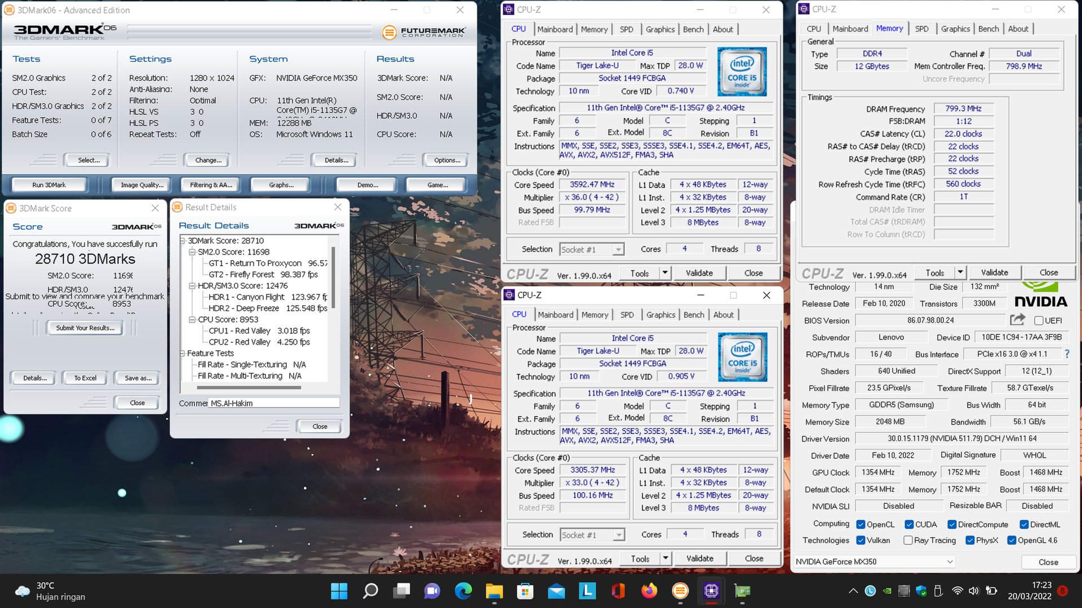Viewport: 1082px width, 608px height.
Task: Toggle the Ray Tracing checkbox
Action: tap(908, 540)
